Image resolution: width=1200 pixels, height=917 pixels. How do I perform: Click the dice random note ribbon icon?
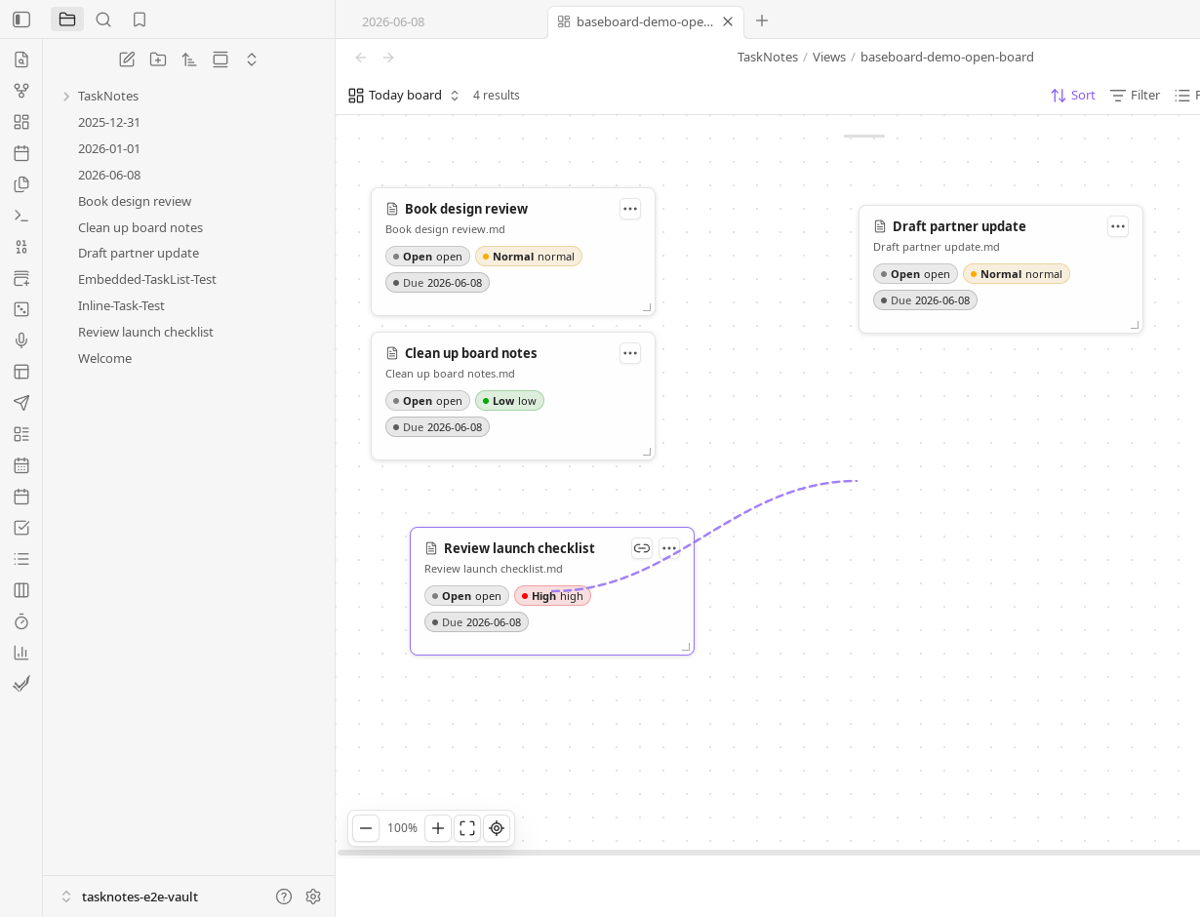coord(21,309)
